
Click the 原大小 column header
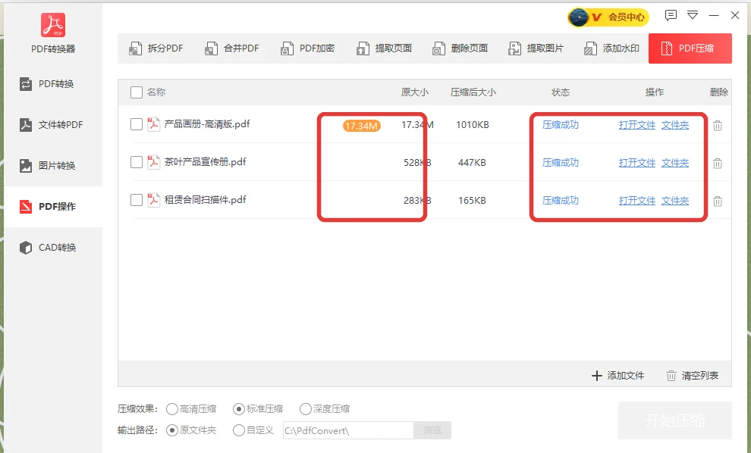click(x=415, y=92)
